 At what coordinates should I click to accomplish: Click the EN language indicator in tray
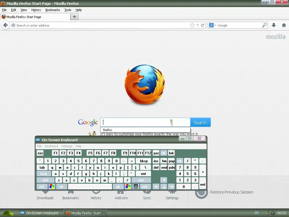tap(256, 213)
